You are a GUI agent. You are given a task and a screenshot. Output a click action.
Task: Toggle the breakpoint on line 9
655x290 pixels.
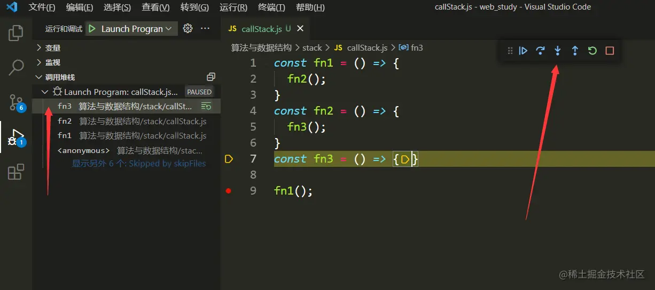229,190
